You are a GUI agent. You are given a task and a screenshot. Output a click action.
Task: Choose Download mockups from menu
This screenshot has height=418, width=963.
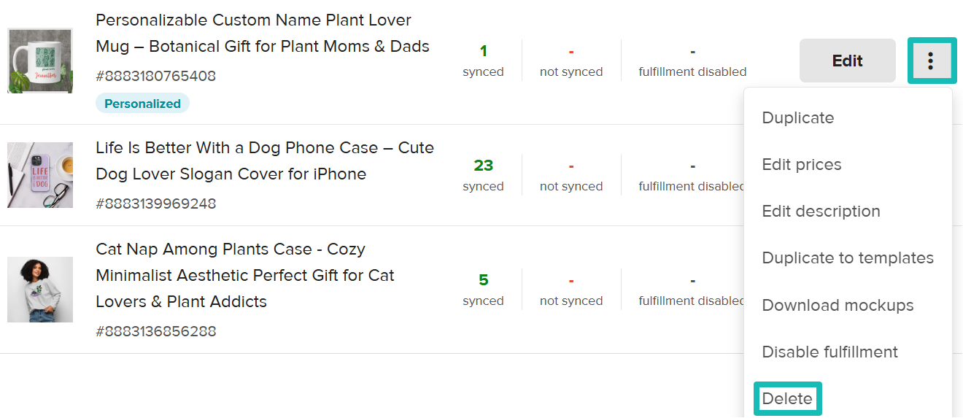pos(838,306)
